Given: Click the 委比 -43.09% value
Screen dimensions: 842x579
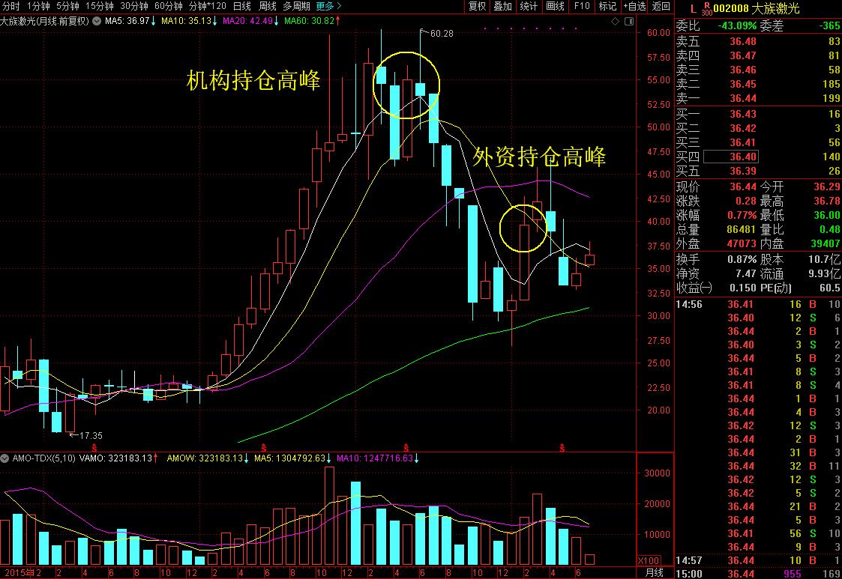Looking at the screenshot, I should (x=737, y=25).
